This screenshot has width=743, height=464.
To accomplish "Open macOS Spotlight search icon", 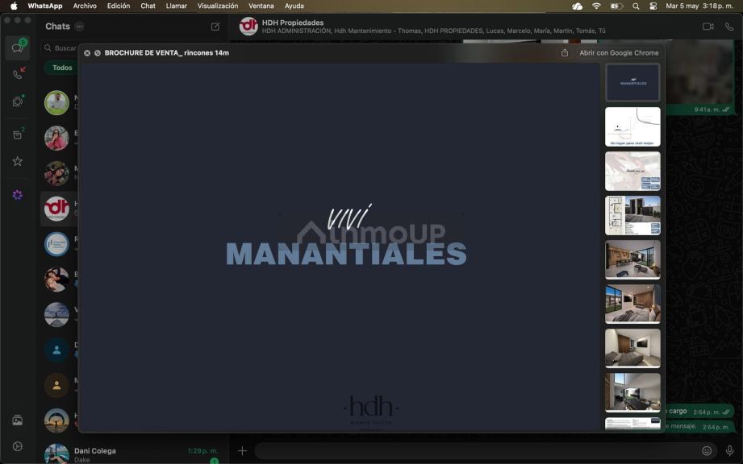I will (636, 6).
